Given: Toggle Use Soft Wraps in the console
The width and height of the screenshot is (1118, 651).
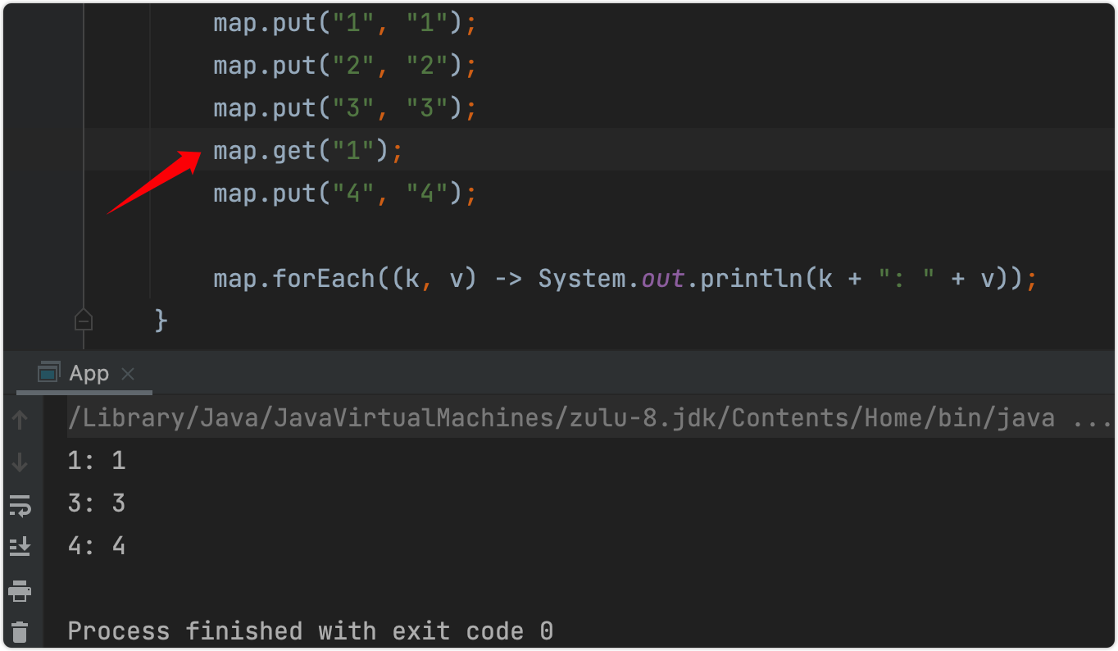Looking at the screenshot, I should pyautogui.click(x=20, y=505).
